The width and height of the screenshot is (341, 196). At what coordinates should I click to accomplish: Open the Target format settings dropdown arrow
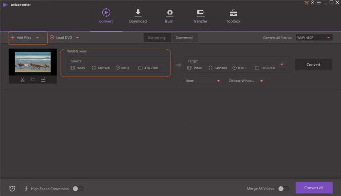(x=282, y=64)
